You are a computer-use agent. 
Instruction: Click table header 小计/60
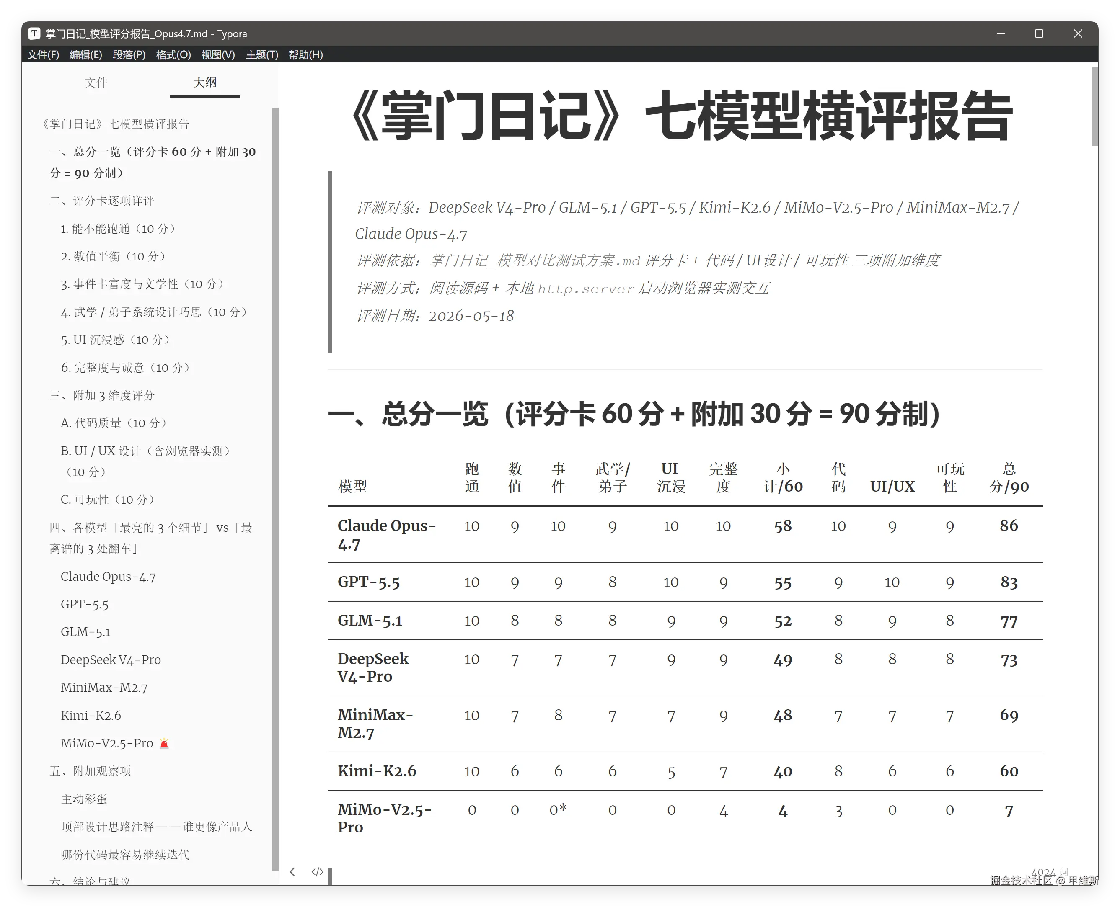click(783, 477)
